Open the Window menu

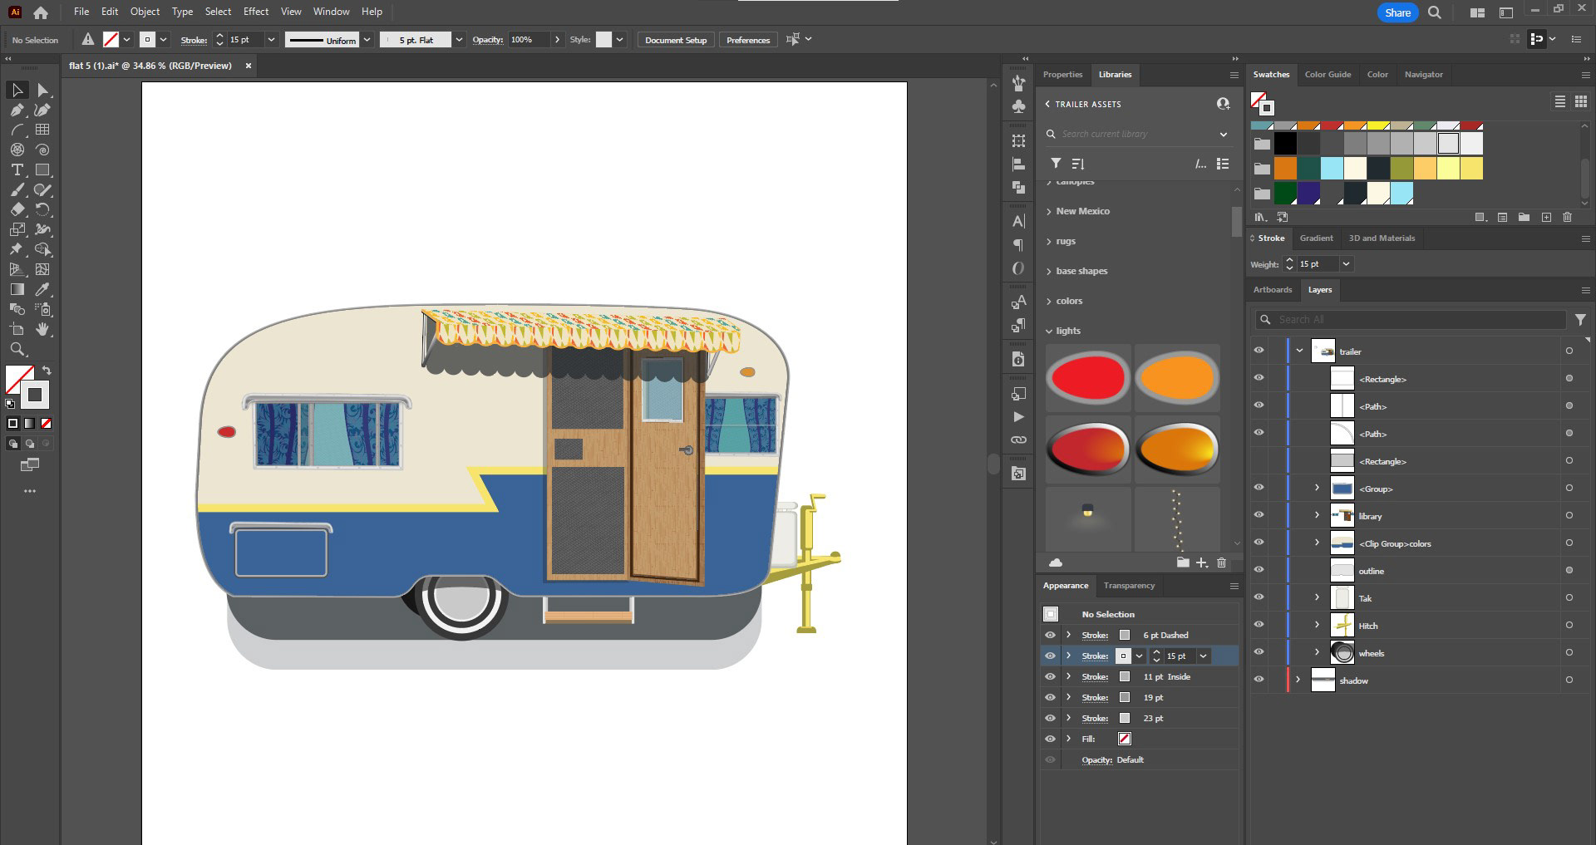[331, 12]
